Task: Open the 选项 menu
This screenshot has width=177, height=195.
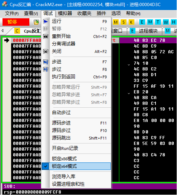Action: coord(116,14)
